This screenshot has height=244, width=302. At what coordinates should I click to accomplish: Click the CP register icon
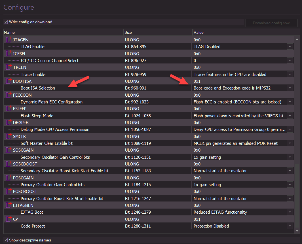pyautogui.click(x=8, y=219)
